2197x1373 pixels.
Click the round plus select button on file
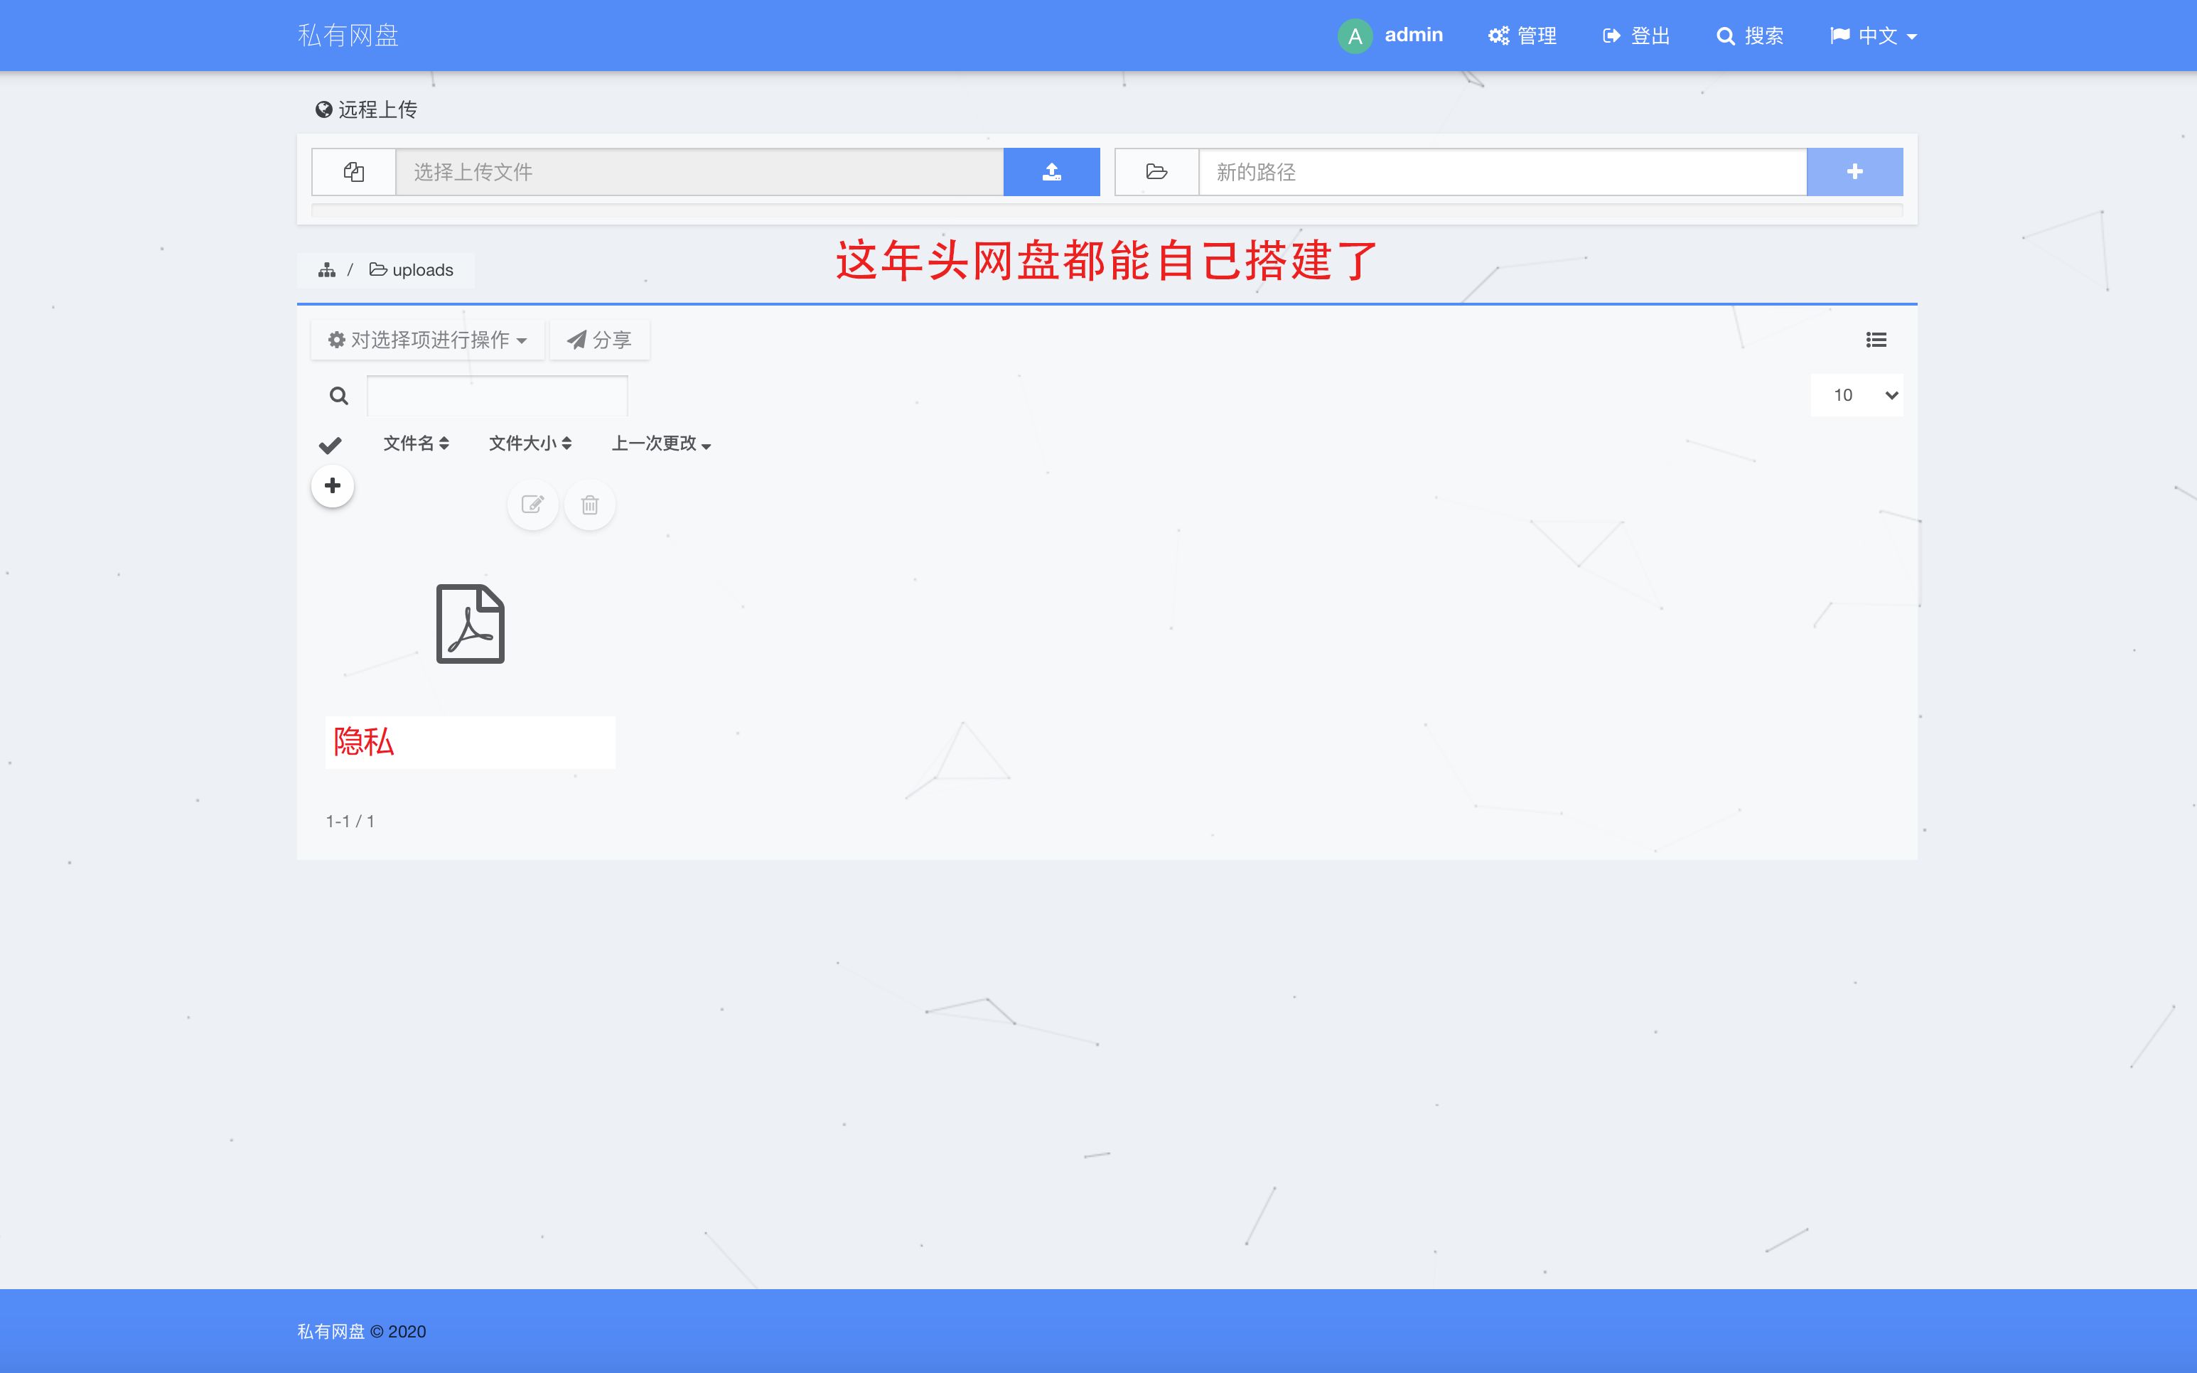coord(333,486)
